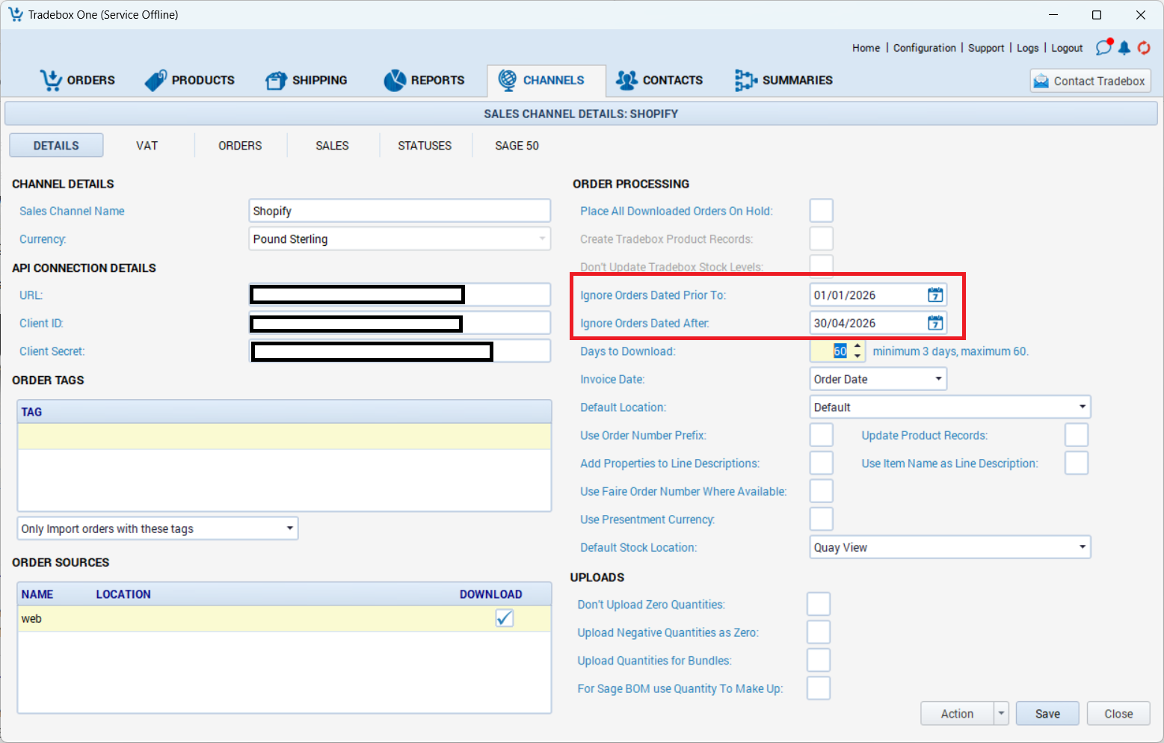This screenshot has height=743, width=1164.
Task: Increase Days to Download with up arrow
Action: click(x=857, y=346)
